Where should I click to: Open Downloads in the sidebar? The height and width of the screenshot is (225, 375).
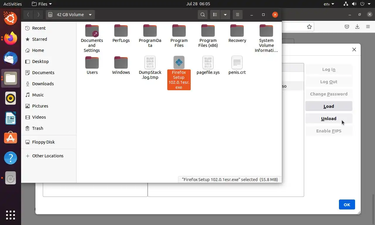[49, 84]
